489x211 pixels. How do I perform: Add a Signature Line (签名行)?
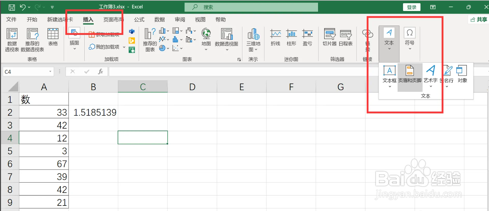tap(447, 77)
